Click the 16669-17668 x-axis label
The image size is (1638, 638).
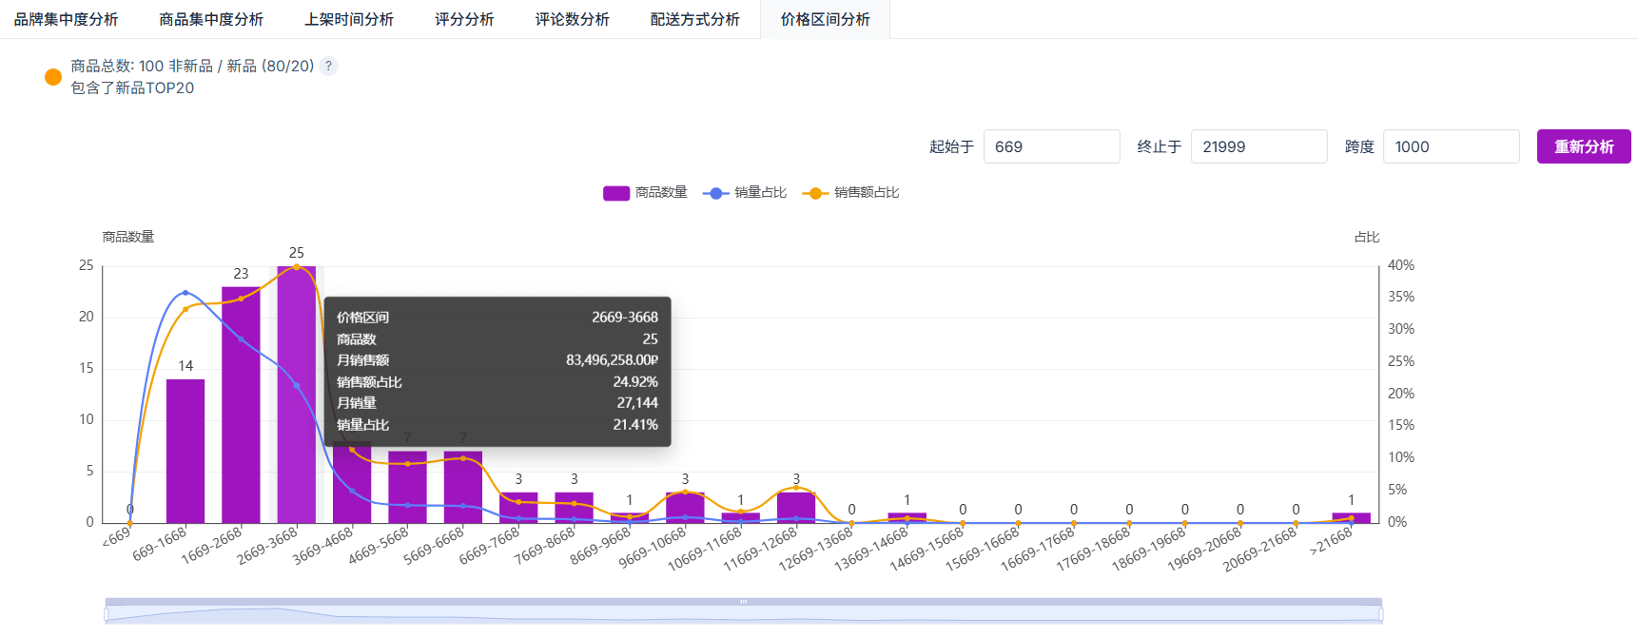[x=1039, y=551]
